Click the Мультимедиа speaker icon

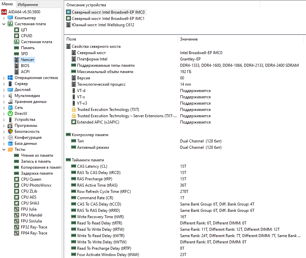pyautogui.click(x=10, y=96)
